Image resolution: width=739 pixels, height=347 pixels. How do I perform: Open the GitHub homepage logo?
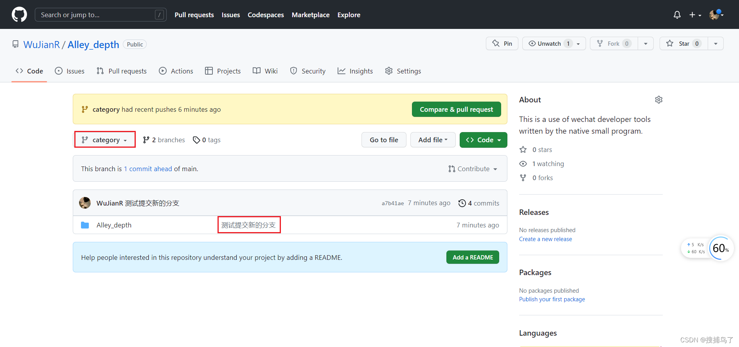coord(19,14)
